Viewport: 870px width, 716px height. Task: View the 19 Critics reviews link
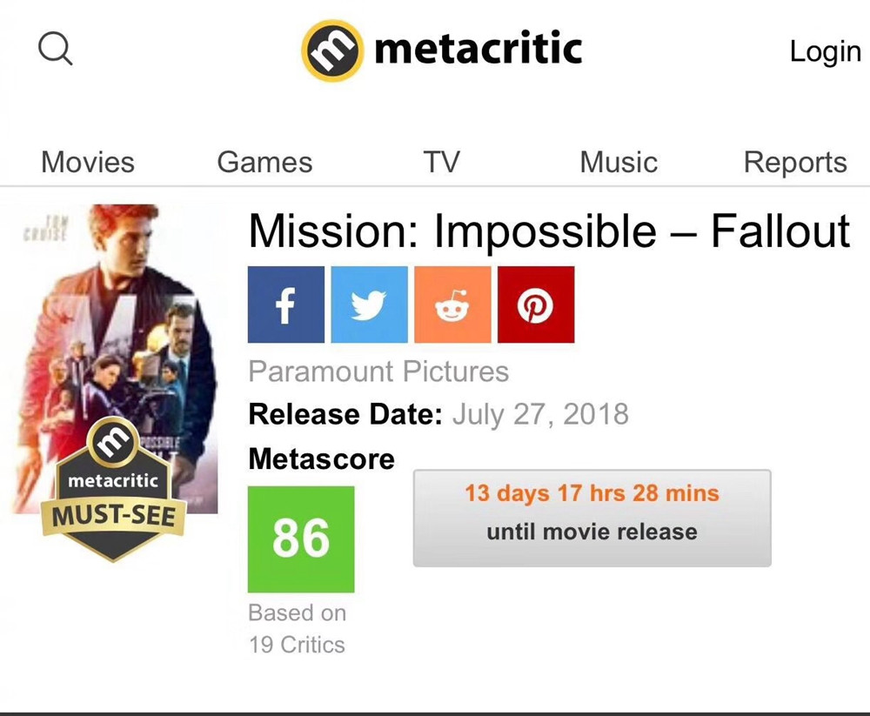(x=297, y=645)
